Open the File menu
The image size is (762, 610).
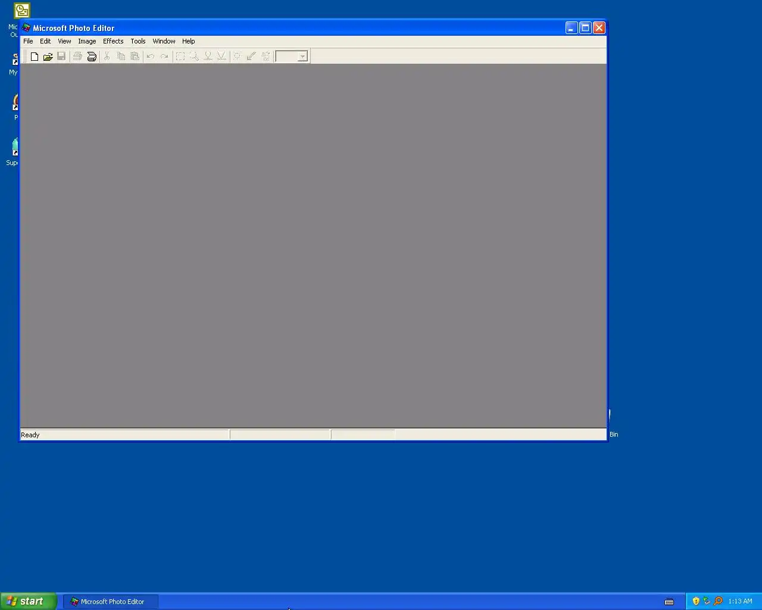28,41
